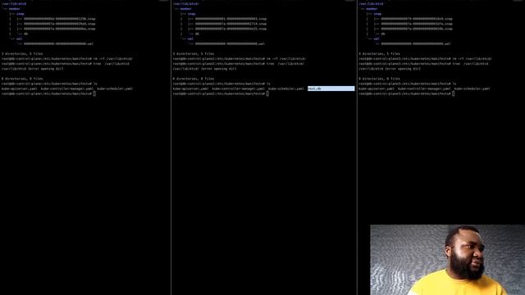Click '0 directories, 0 files' in middle pane
525x295 pixels.
pyautogui.click(x=194, y=79)
